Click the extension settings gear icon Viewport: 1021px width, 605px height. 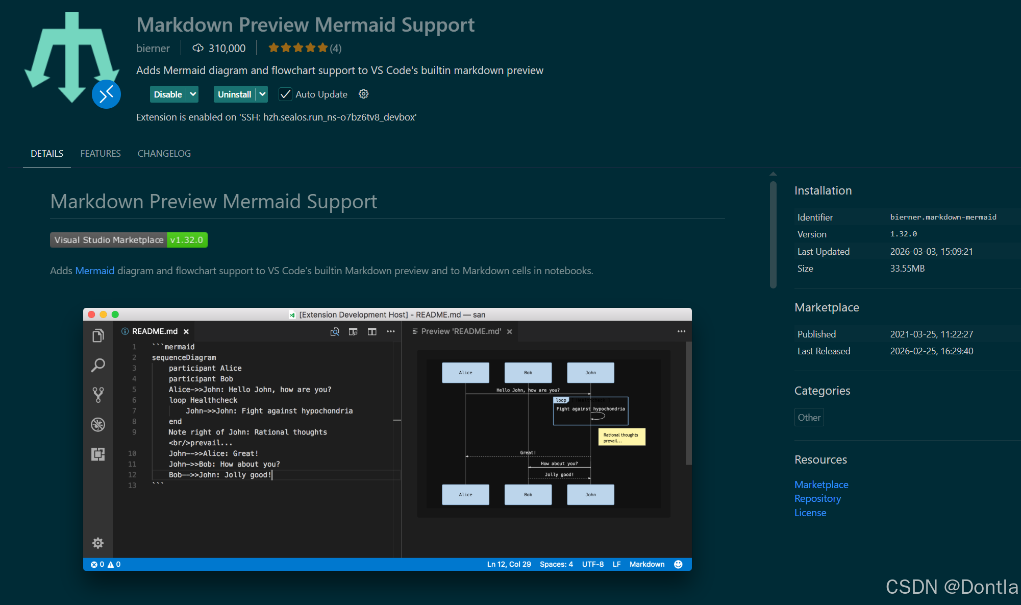point(363,94)
